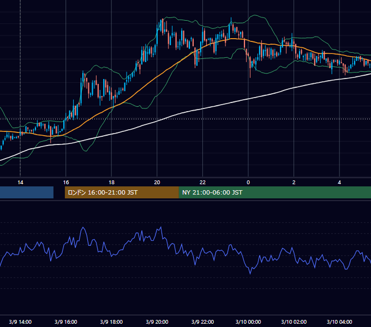Click the 4 hour label on time axis
371x327 pixels.
[x=339, y=183]
